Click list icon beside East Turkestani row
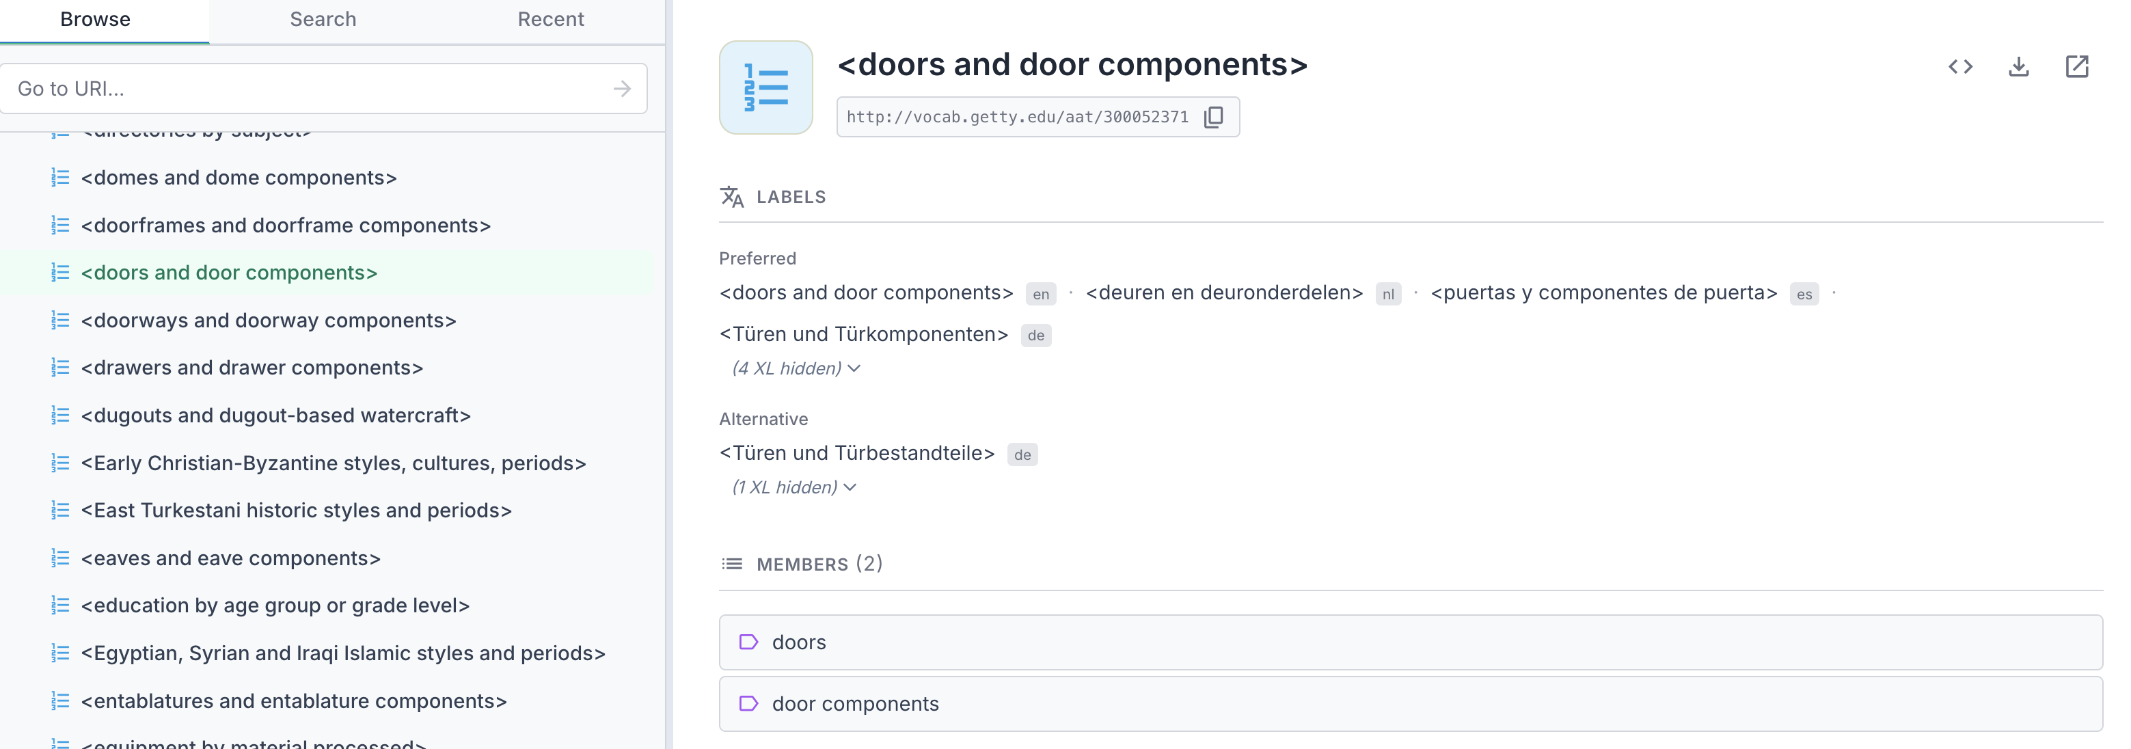This screenshot has width=2131, height=749. 59,510
